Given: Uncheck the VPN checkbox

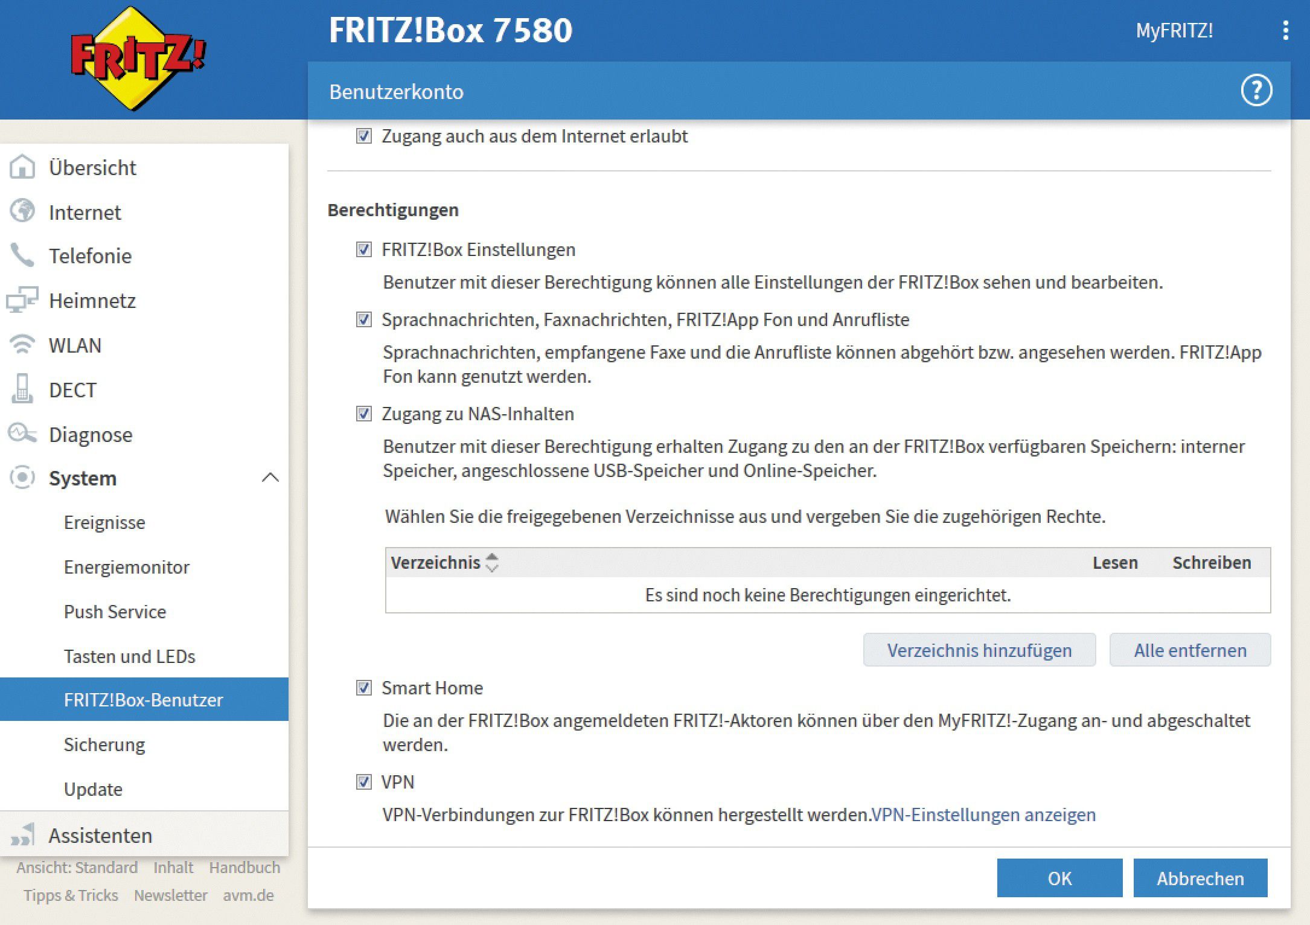Looking at the screenshot, I should click(363, 781).
